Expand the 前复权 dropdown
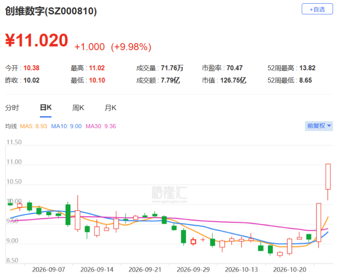This screenshot has height=274, width=340. pyautogui.click(x=319, y=126)
